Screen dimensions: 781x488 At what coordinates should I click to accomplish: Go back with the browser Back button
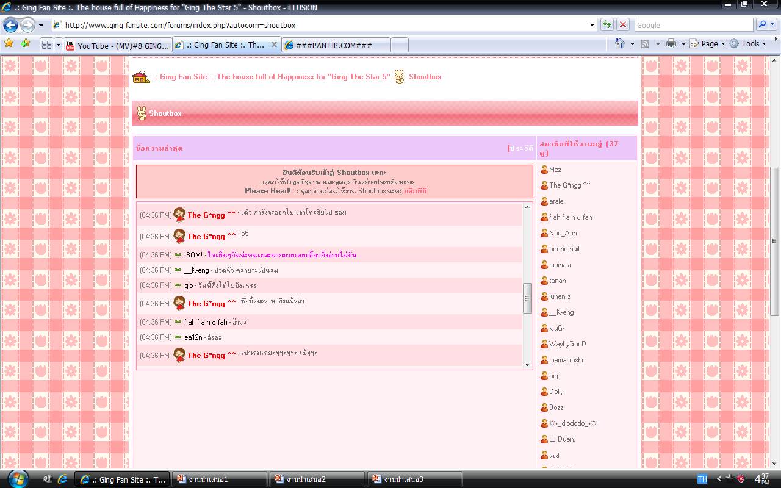pos(10,25)
